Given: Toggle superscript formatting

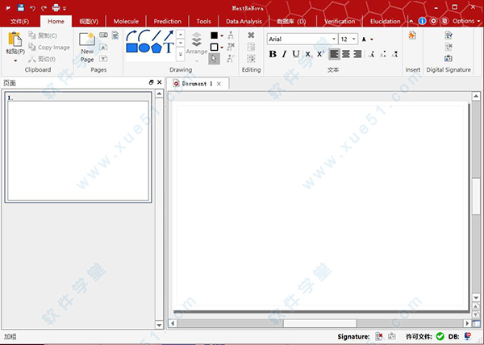Looking at the screenshot, I should pos(320,54).
